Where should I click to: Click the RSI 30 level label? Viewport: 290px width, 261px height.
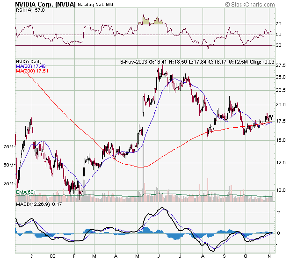[278, 45]
